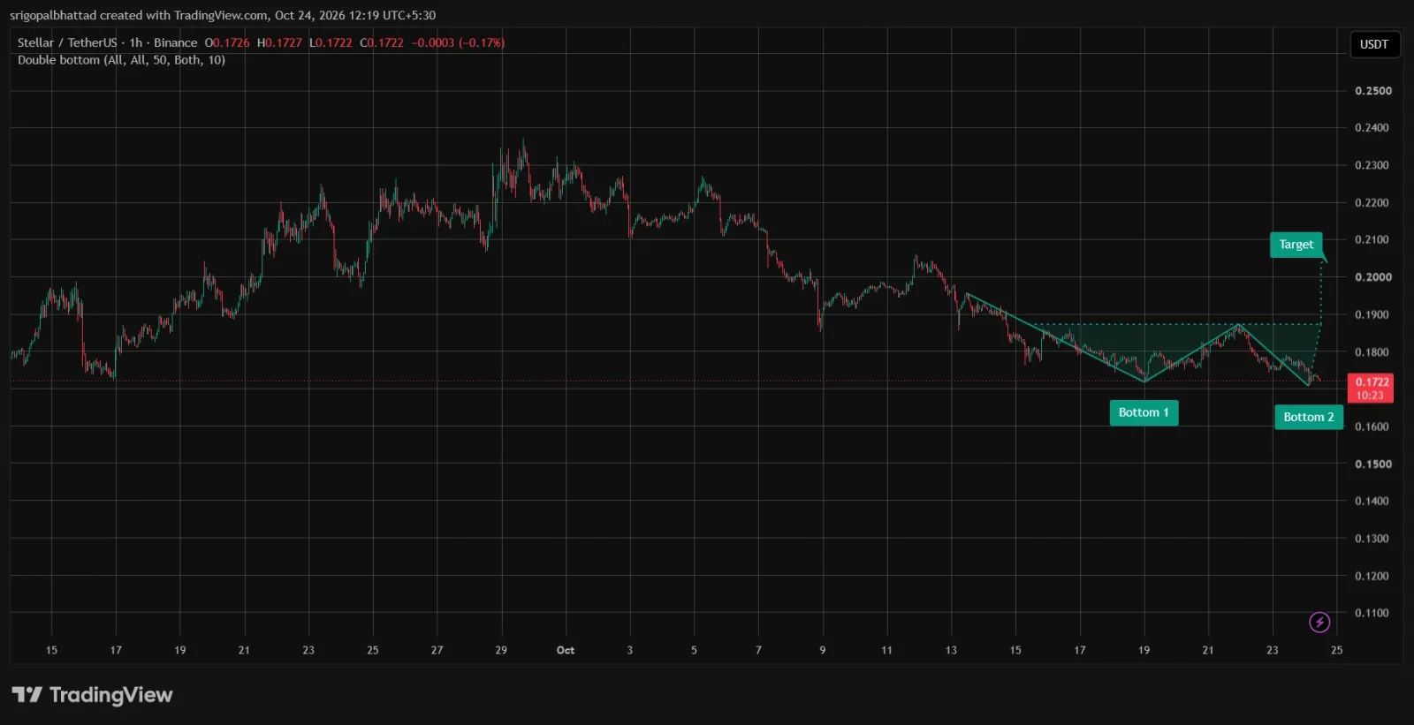This screenshot has width=1414, height=725.
Task: Click the change value −0.0003 (−0.17%)
Action: (458, 42)
